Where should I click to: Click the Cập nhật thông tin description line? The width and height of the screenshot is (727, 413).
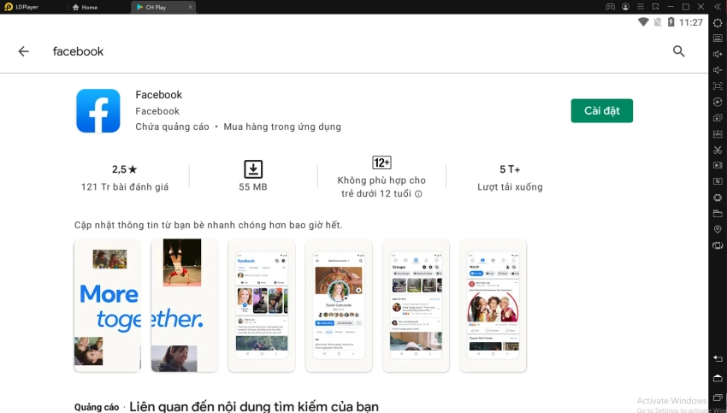point(208,225)
